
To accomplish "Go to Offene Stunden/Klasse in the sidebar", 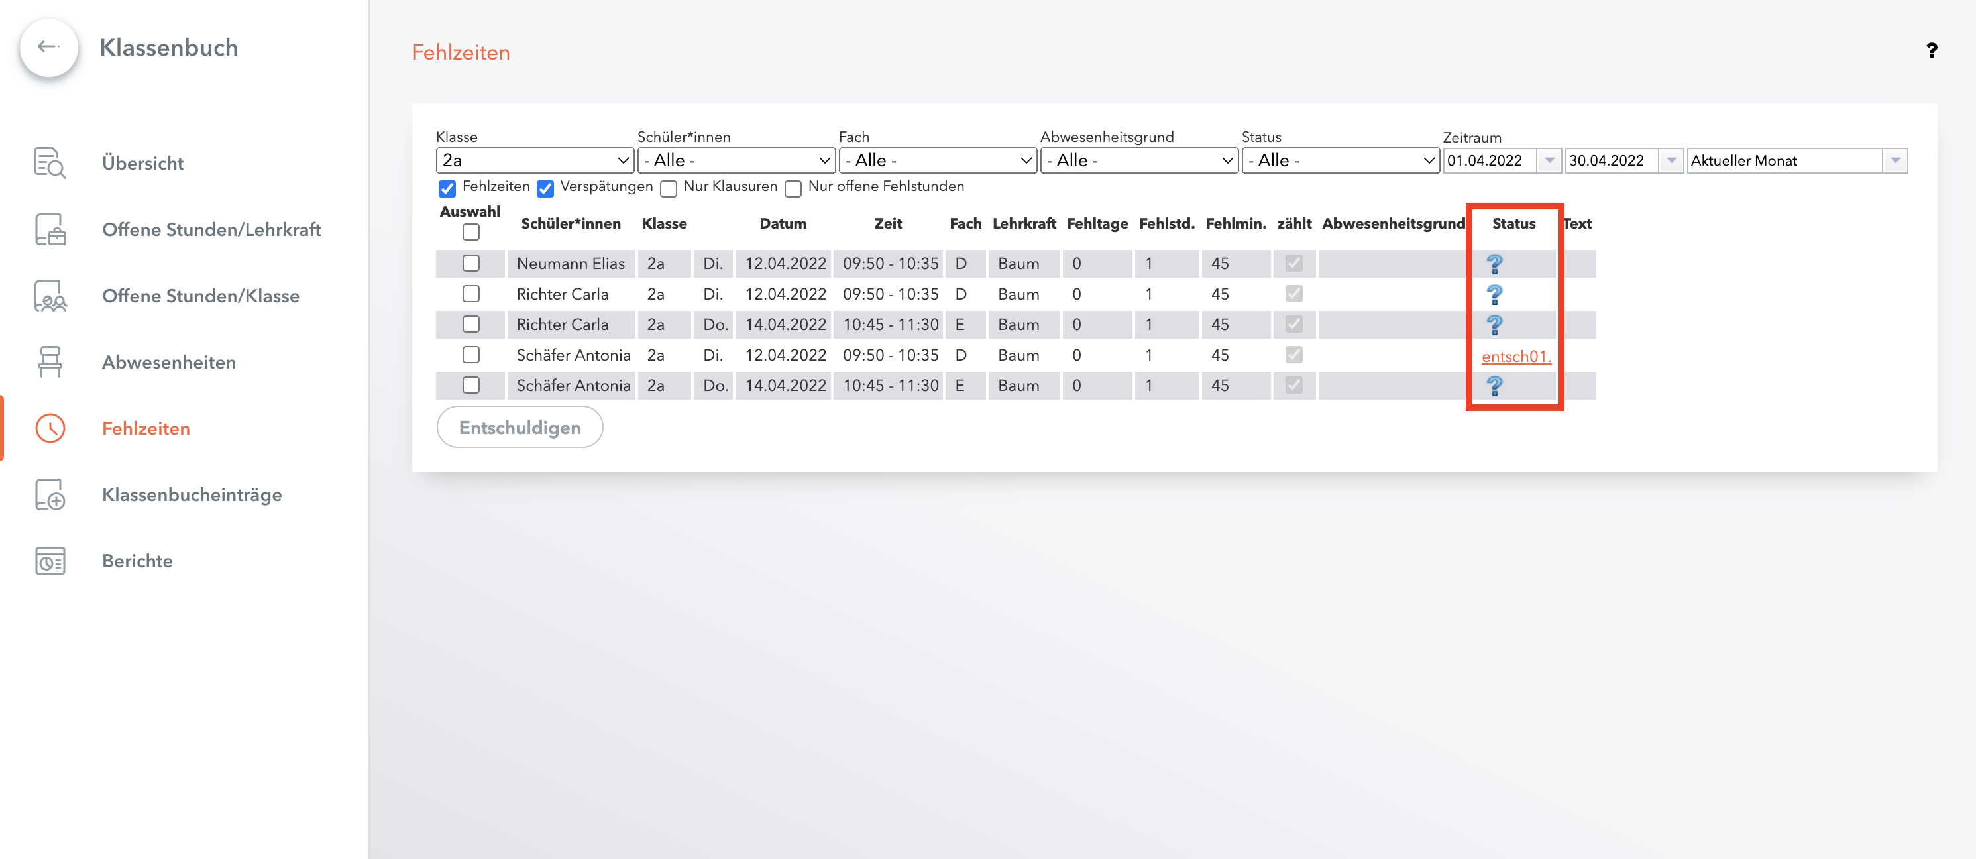I will 200,296.
